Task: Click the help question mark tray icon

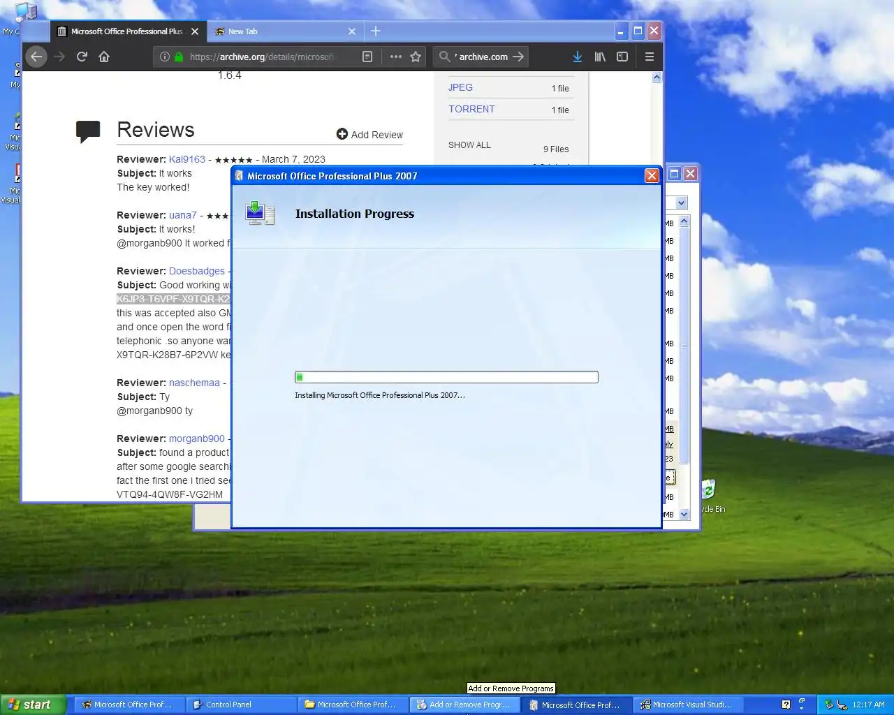Action: tap(786, 705)
